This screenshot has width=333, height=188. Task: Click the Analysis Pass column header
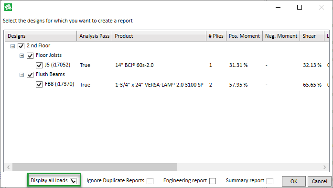point(94,36)
